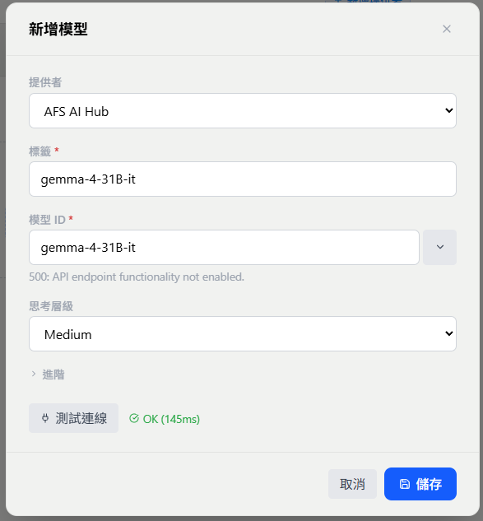483x521 pixels.
Task: Open the 提供者 AFS AI Hub dropdown
Action: tap(243, 111)
